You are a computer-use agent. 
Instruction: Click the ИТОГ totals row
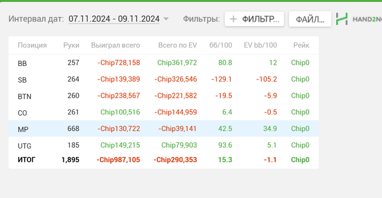(x=164, y=160)
